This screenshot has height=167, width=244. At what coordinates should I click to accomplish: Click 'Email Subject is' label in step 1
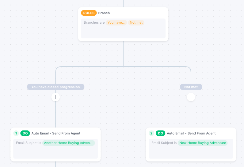(x=29, y=143)
